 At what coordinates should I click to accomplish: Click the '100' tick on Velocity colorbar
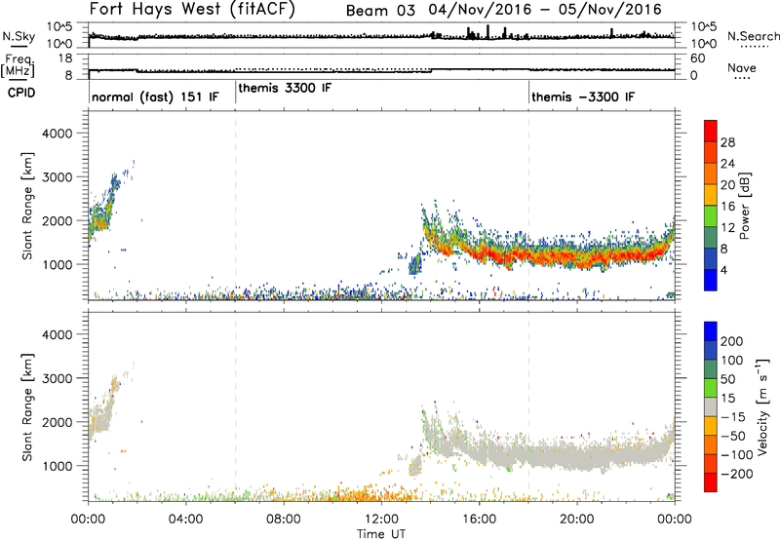(732, 361)
